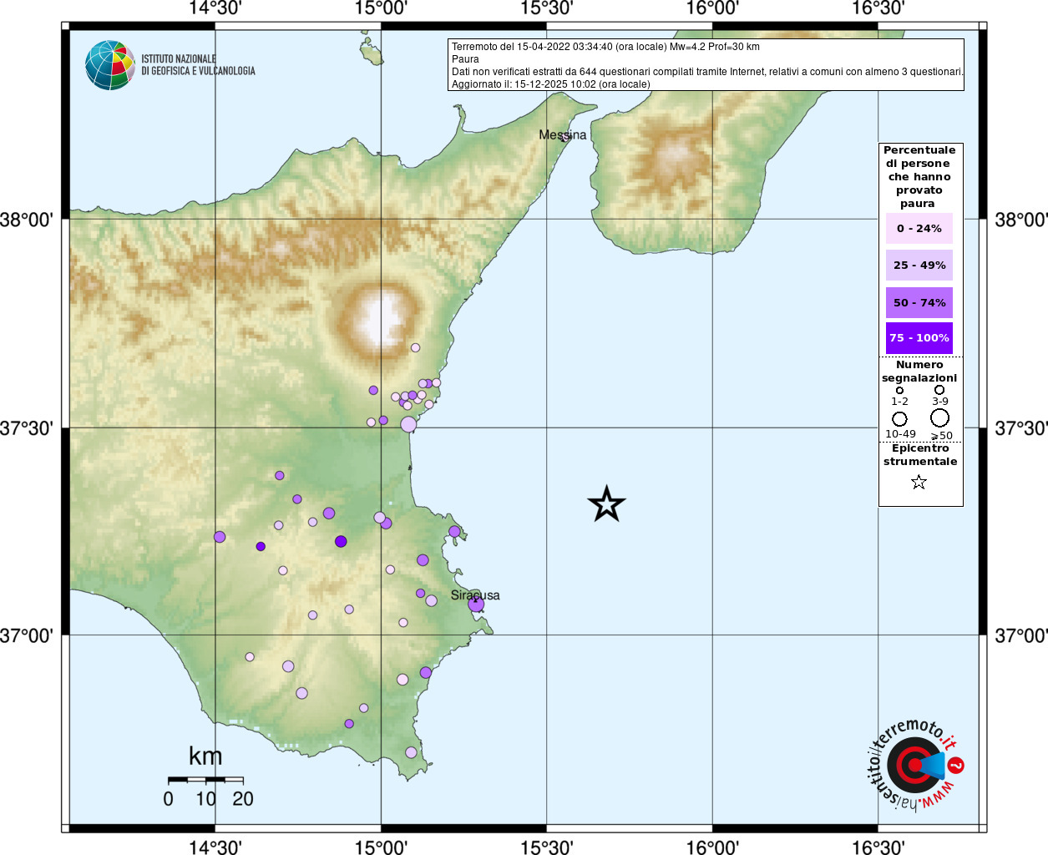Click the Siracusa city label
Viewport: 1048px width, 855px height.
[x=475, y=595]
